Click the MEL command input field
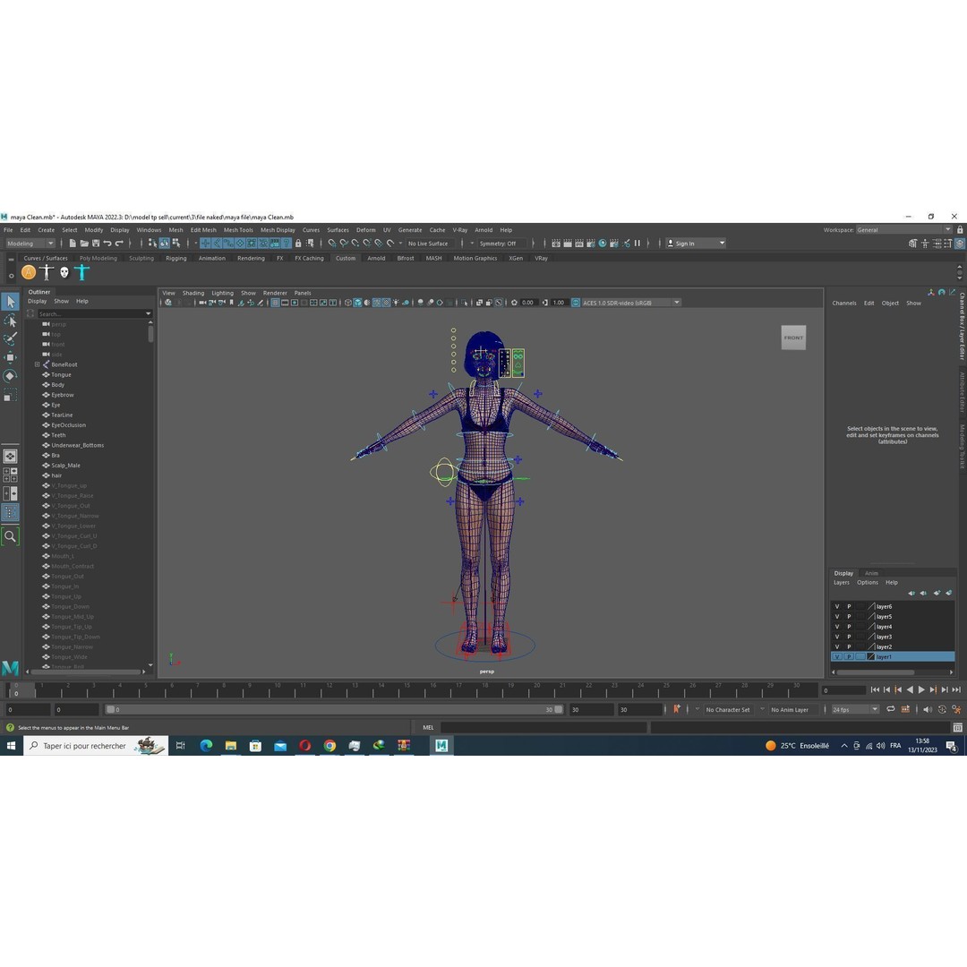The image size is (967, 967). (x=543, y=727)
